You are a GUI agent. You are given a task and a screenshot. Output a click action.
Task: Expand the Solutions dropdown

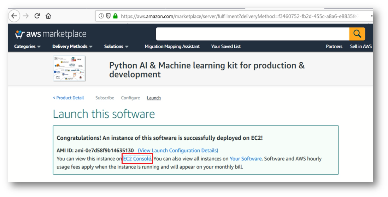[116, 46]
